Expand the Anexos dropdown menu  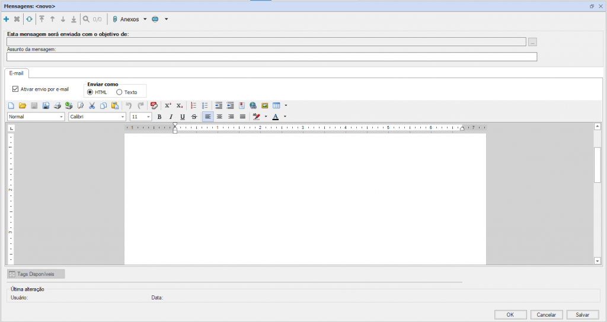tap(145, 20)
